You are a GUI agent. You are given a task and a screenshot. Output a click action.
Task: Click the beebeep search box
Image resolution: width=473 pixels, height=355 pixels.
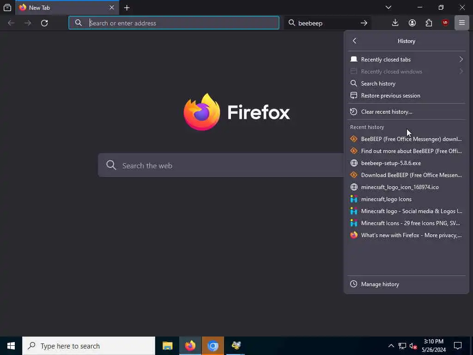point(327,23)
